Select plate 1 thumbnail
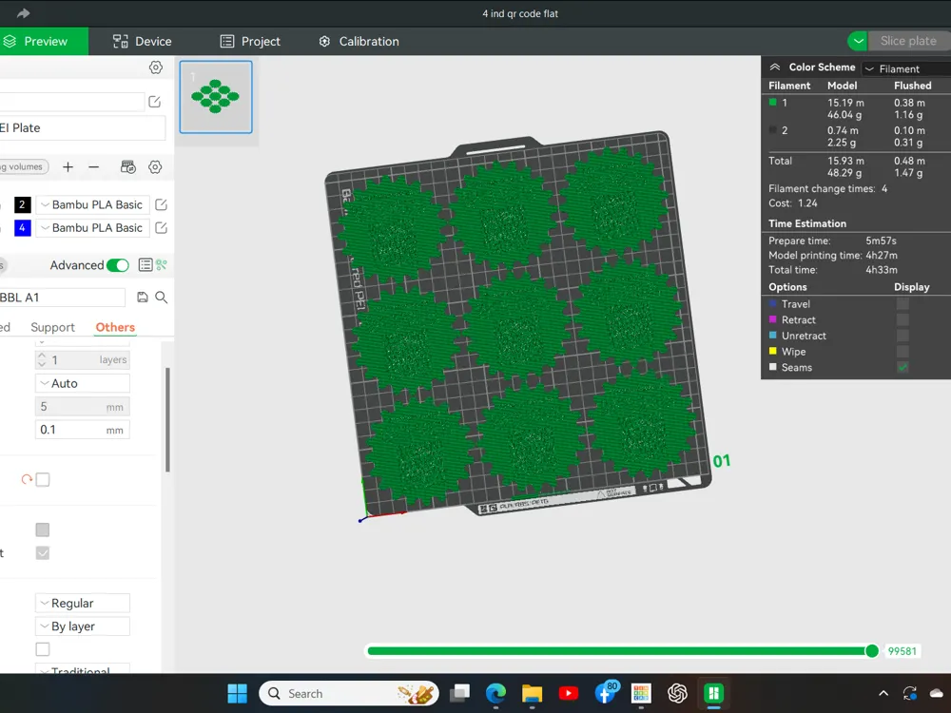 [216, 97]
